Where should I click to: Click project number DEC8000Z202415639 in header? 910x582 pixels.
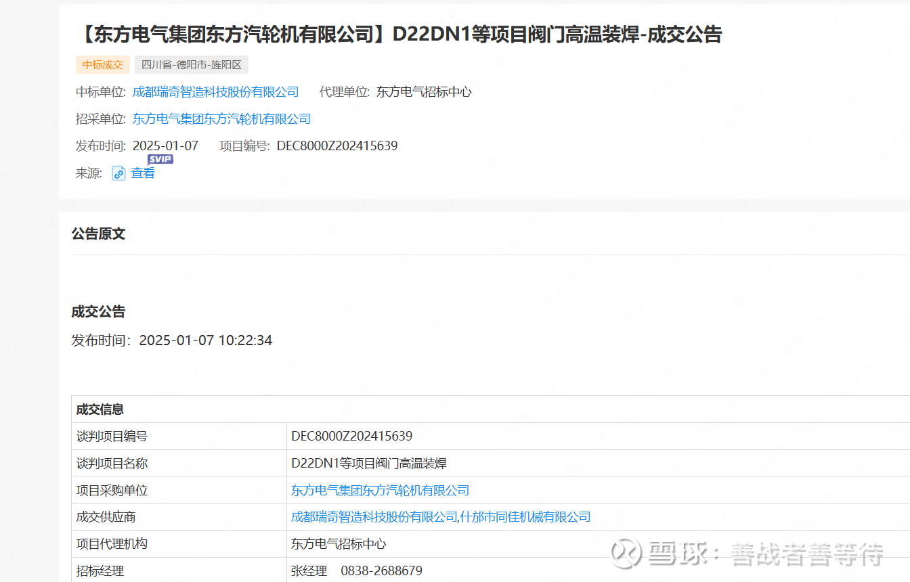coord(337,146)
